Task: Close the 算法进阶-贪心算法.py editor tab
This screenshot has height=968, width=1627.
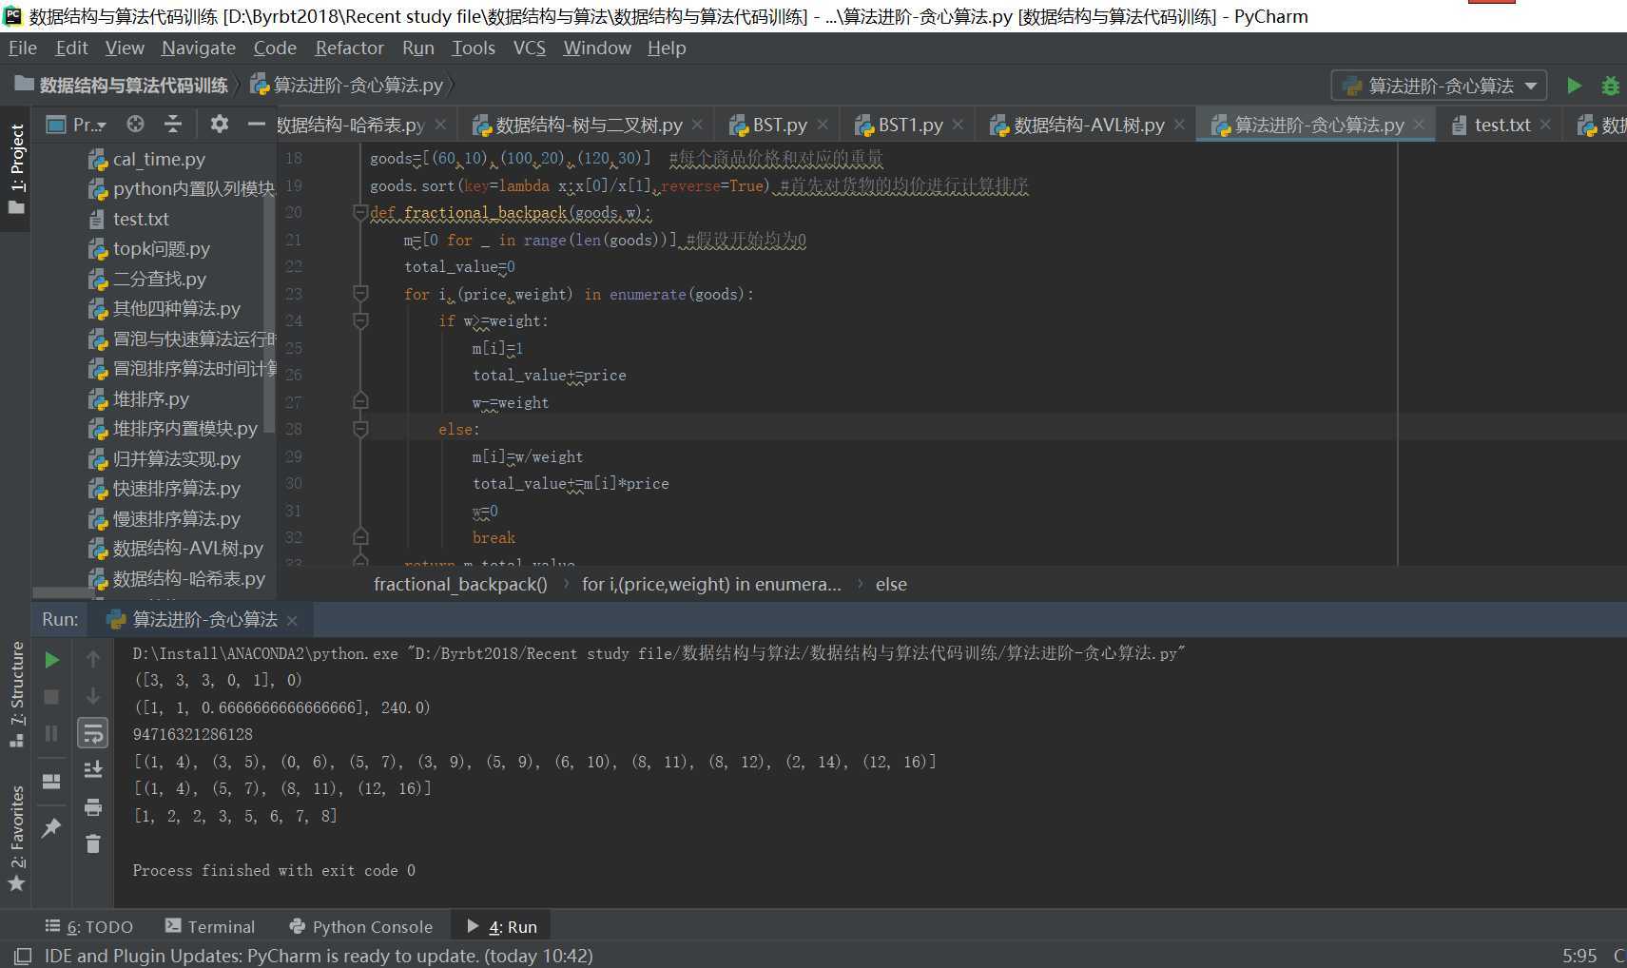Action: pos(1419,125)
